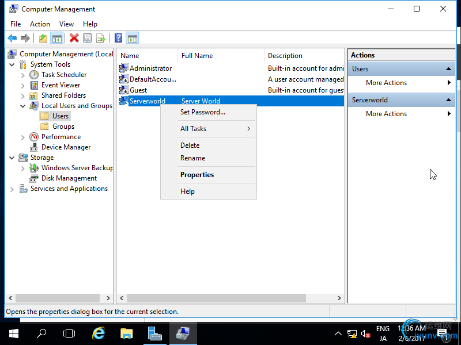Viewport: 461px width, 345px height.
Task: Open the View menu
Action: [x=66, y=24]
